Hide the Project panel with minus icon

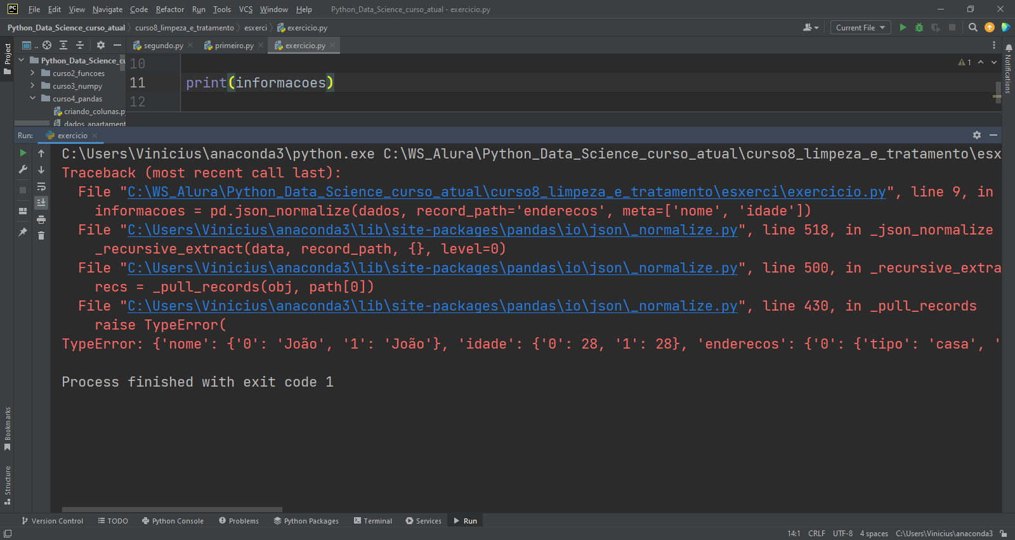point(117,45)
